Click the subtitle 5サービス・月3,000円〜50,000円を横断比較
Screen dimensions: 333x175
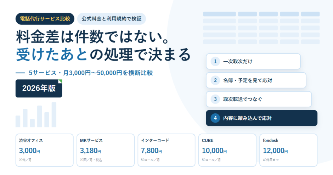91,73
